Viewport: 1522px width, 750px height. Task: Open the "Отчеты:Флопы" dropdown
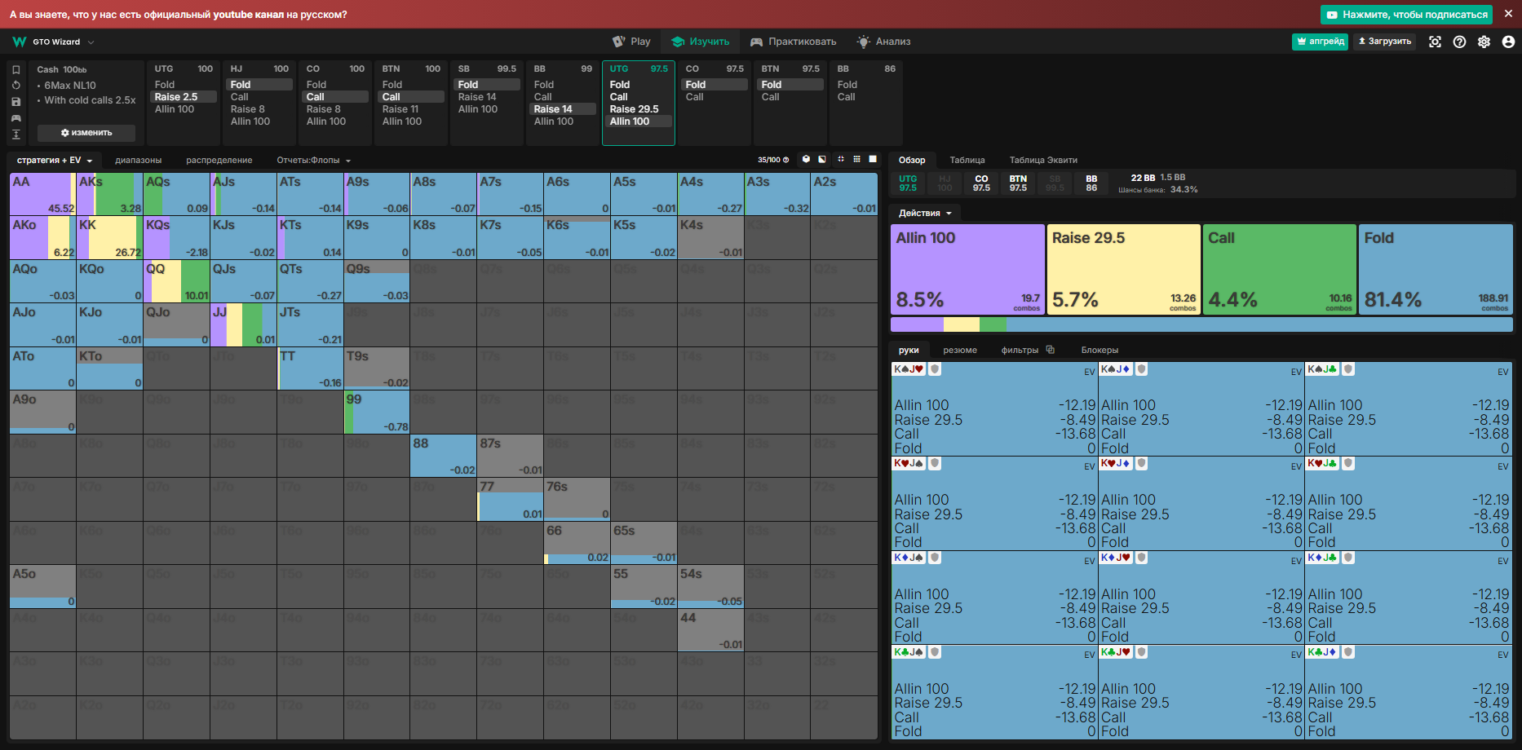tap(314, 161)
